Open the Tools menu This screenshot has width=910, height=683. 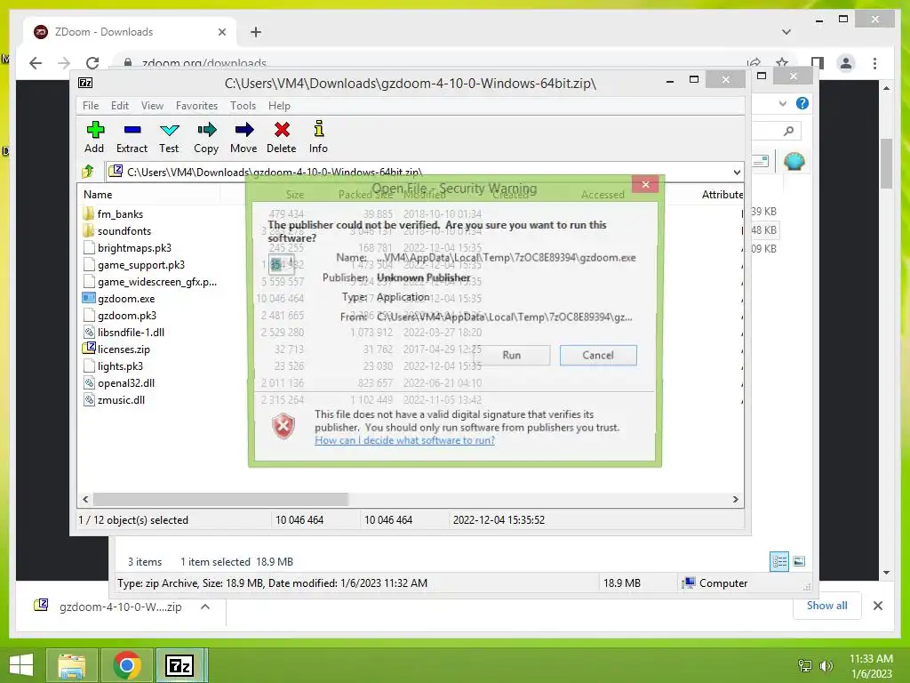pos(243,106)
